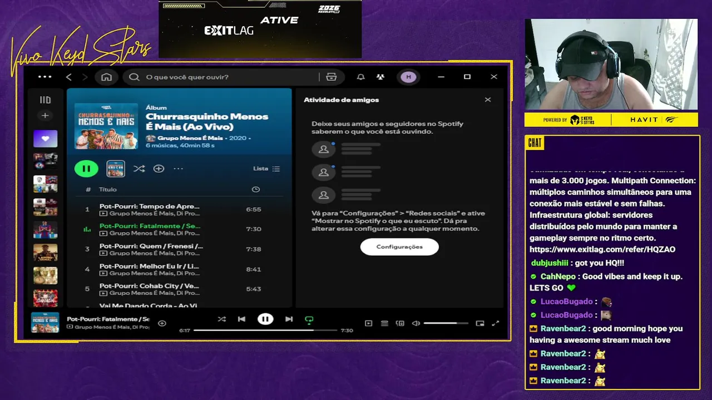The height and width of the screenshot is (400, 712).
Task: Select track Pot-Pourri: Fatalmente / Se...
Action: point(178,229)
